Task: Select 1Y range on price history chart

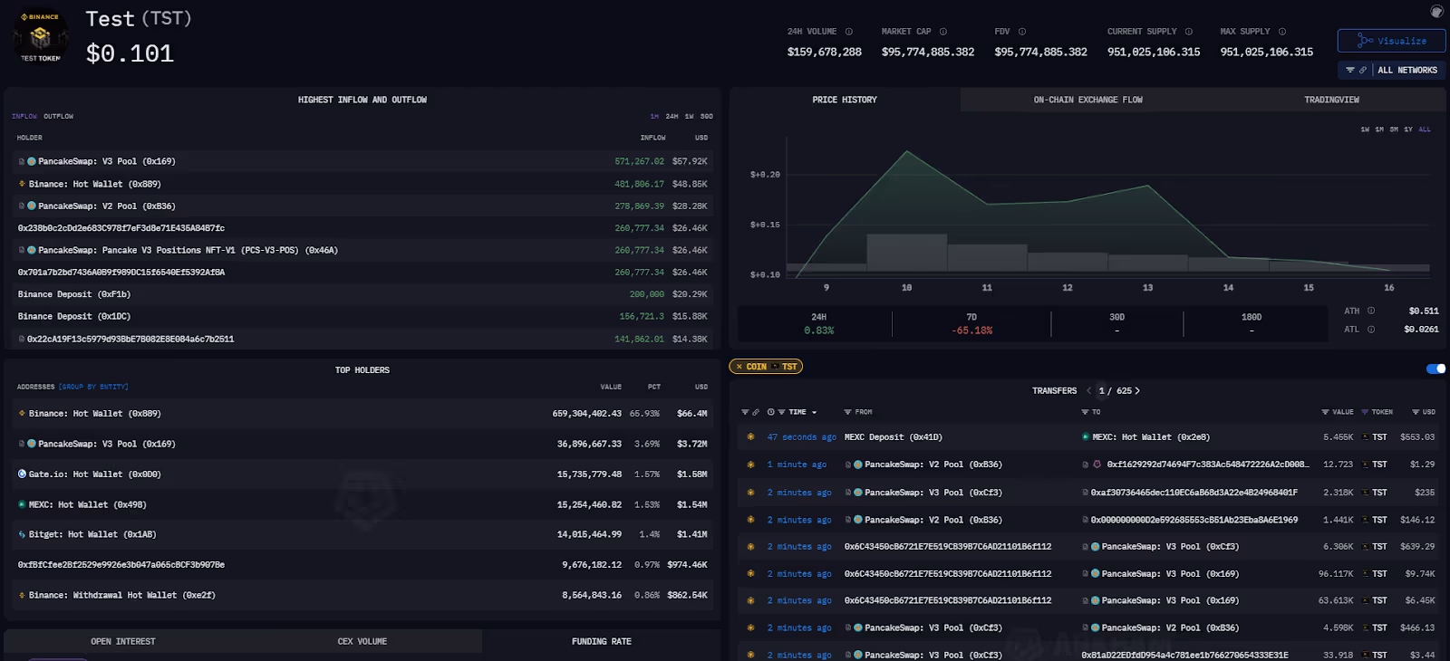Action: pos(1408,129)
